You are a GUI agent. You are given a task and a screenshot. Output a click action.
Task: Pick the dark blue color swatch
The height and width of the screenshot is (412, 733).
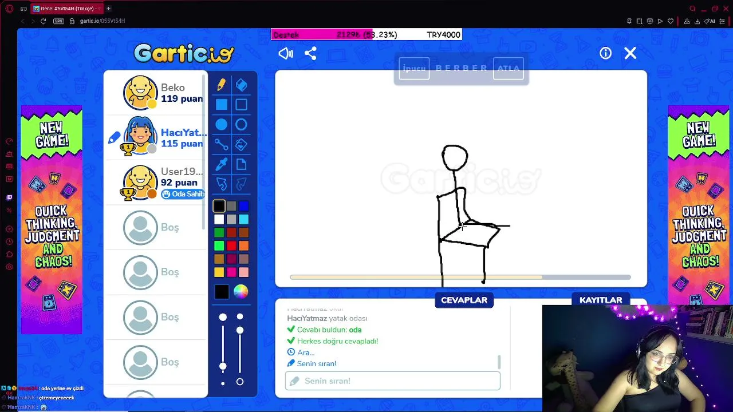[x=244, y=206]
